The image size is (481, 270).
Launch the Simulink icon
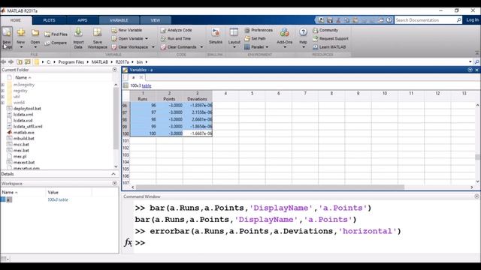coord(216,32)
